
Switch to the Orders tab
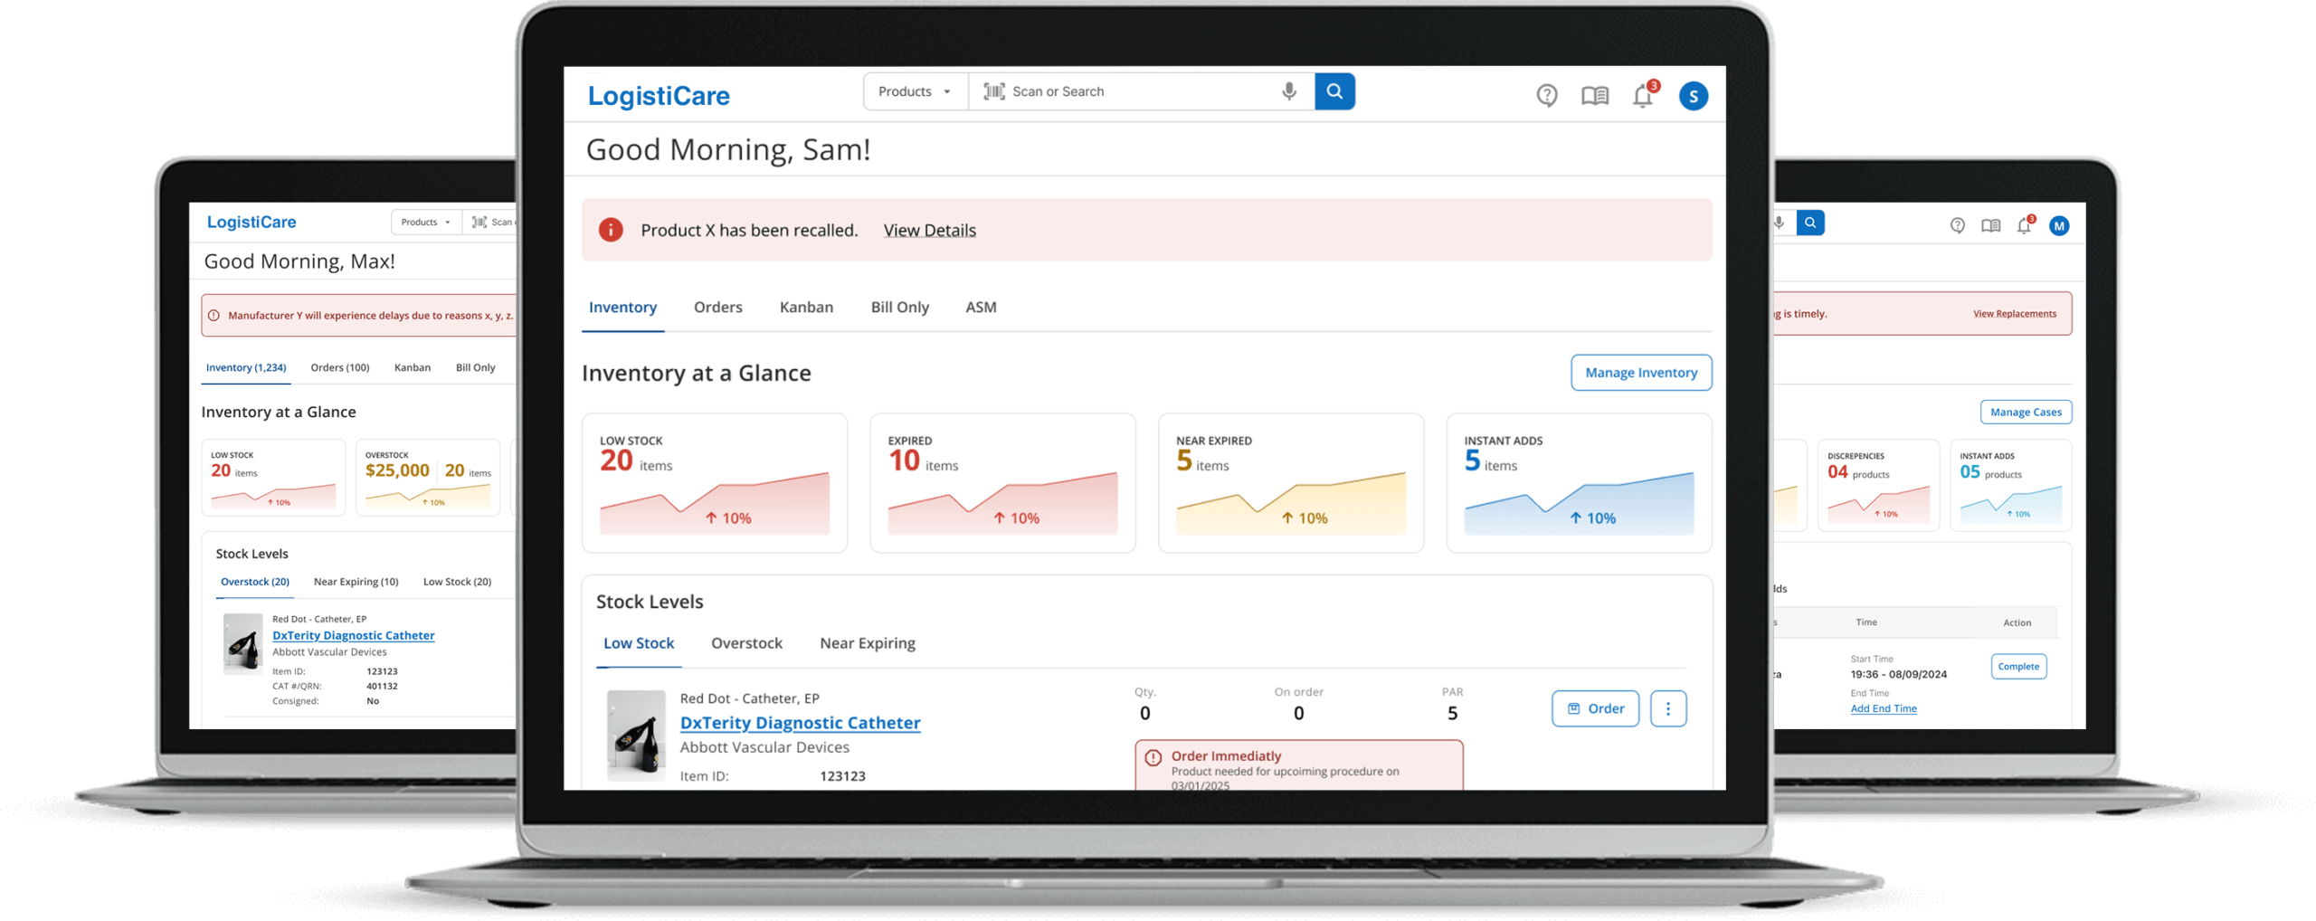coord(717,308)
